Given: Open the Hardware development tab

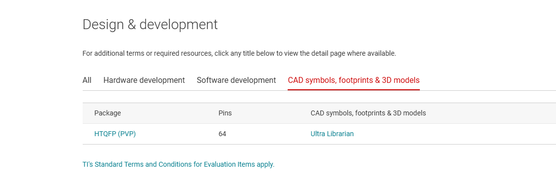Looking at the screenshot, I should 144,80.
